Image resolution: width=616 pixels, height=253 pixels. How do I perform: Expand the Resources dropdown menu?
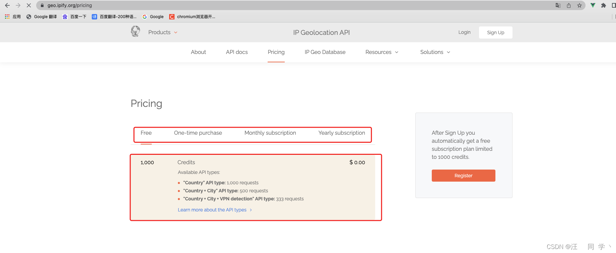point(382,52)
